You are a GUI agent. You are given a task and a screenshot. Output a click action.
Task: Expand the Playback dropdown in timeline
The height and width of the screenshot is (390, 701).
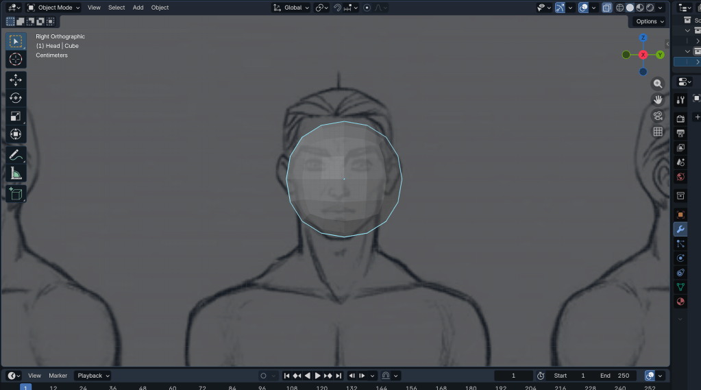pyautogui.click(x=93, y=376)
